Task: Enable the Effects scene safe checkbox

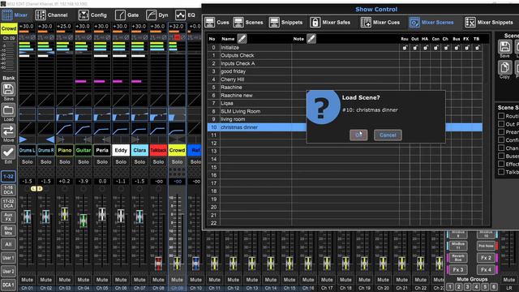Action: point(501,164)
